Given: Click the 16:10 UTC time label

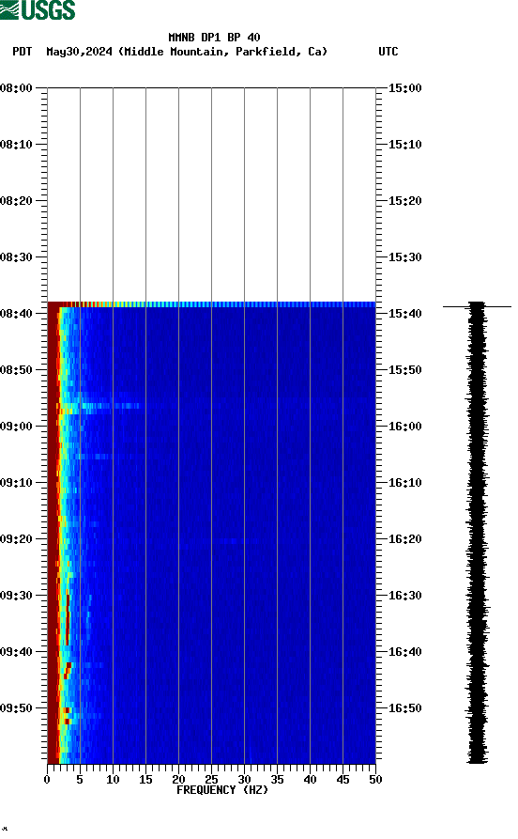Looking at the screenshot, I should point(404,483).
